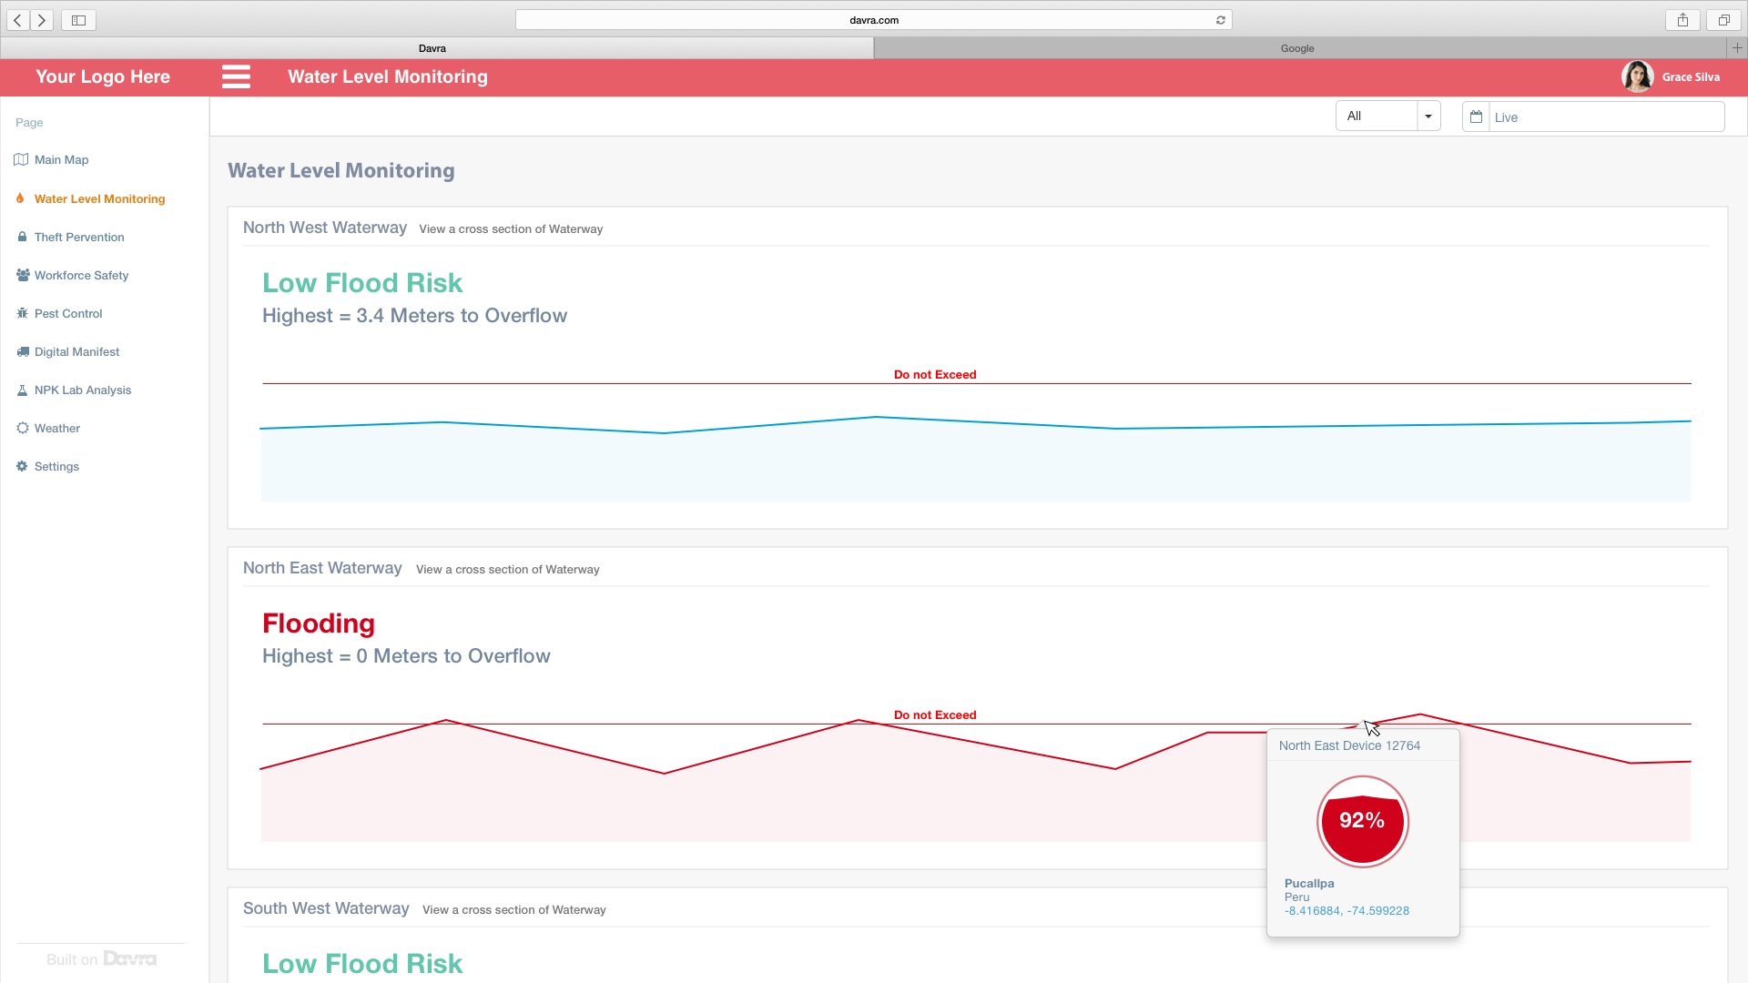1748x983 pixels.
Task: Toggle the browser sidebar button
Action: point(78,20)
